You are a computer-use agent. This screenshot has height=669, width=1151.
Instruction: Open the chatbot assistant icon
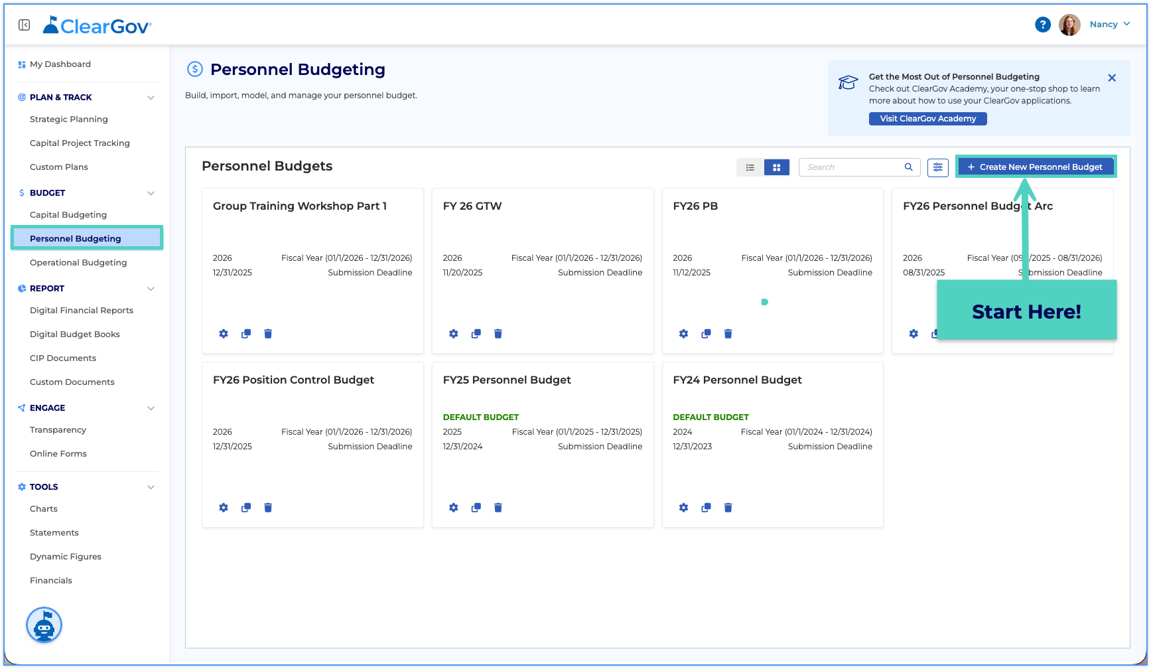(44, 625)
